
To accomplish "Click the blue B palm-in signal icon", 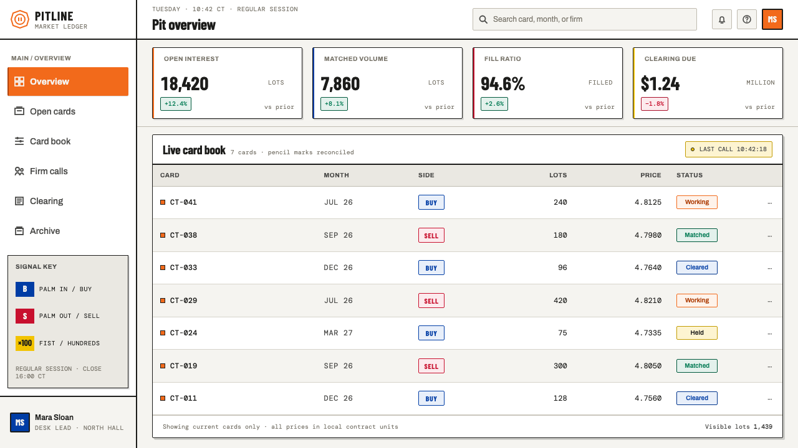I will coord(25,289).
